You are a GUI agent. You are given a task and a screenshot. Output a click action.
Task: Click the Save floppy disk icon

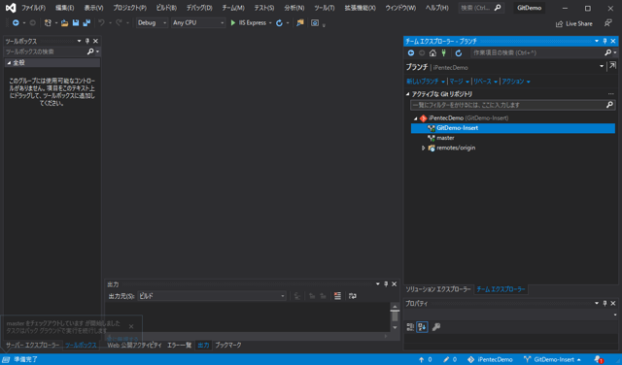76,23
